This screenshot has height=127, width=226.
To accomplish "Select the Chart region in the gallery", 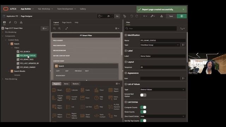I will (x=99, y=90).
